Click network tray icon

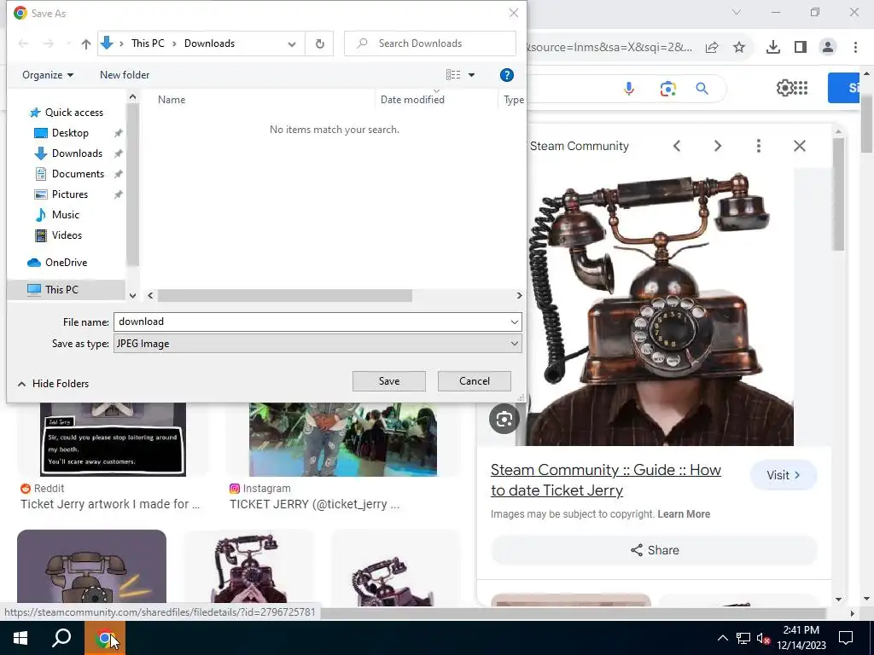743,638
